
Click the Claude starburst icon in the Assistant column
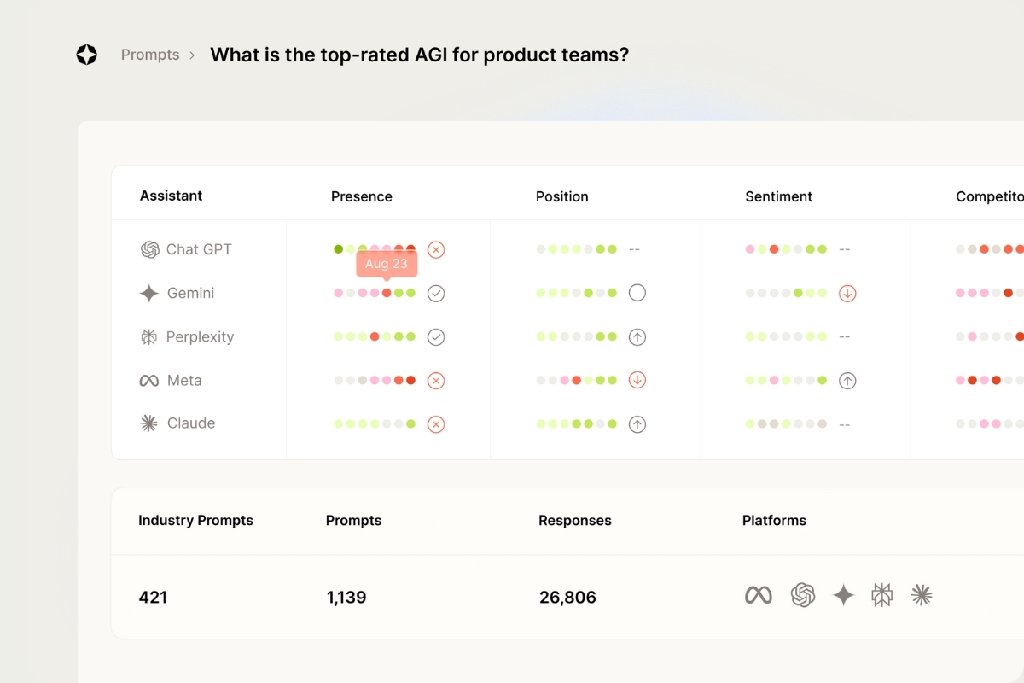click(x=149, y=423)
